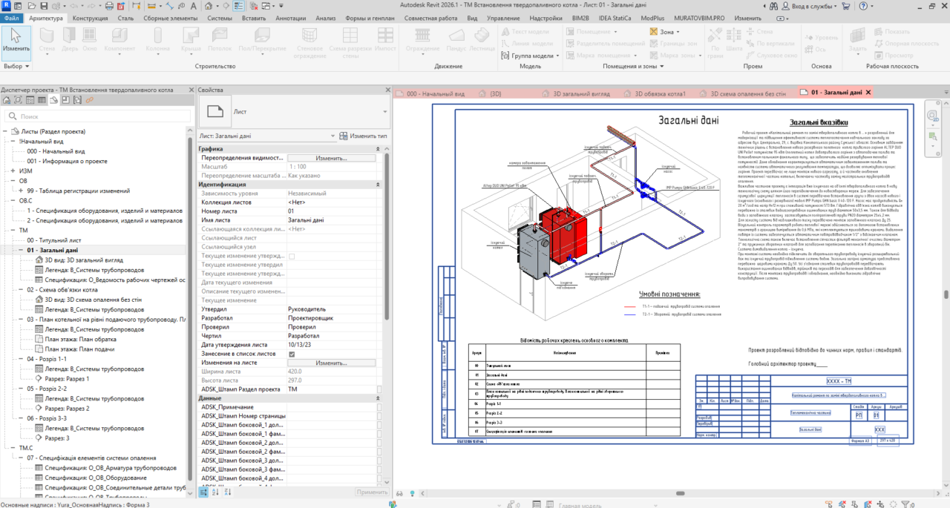Screen dimensions: 950x508
Task: Select the Изменить arrow tool
Action: pos(16,43)
